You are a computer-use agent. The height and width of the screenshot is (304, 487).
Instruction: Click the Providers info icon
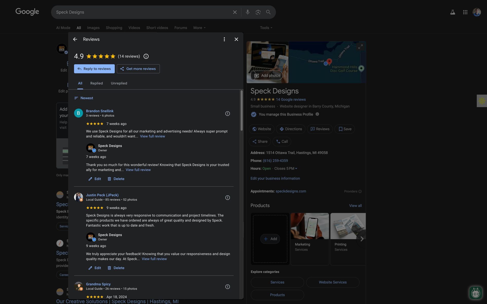point(360,191)
